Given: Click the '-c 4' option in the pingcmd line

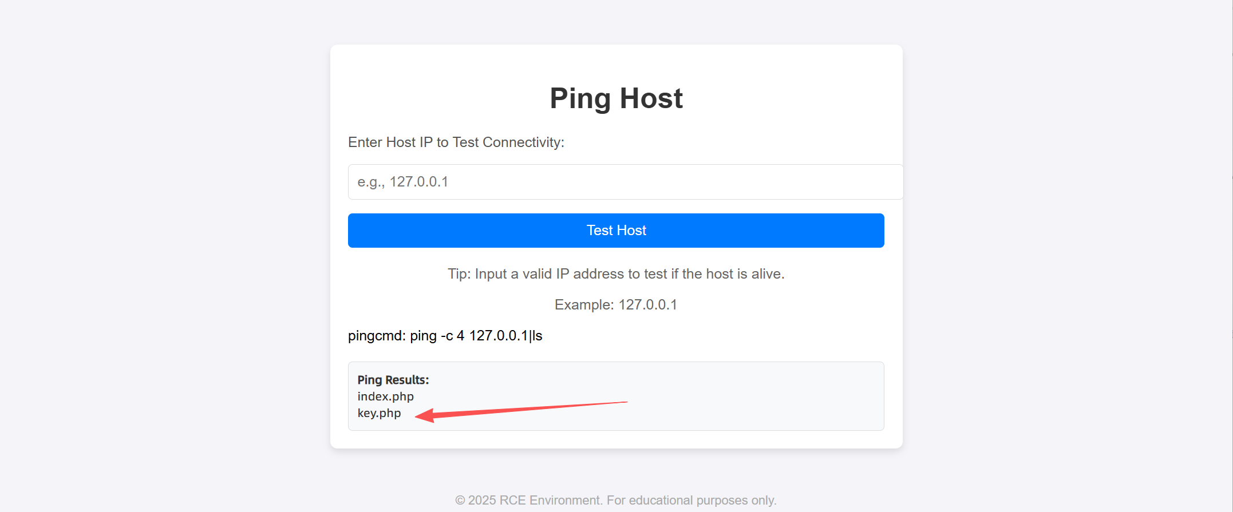Looking at the screenshot, I should click(452, 336).
